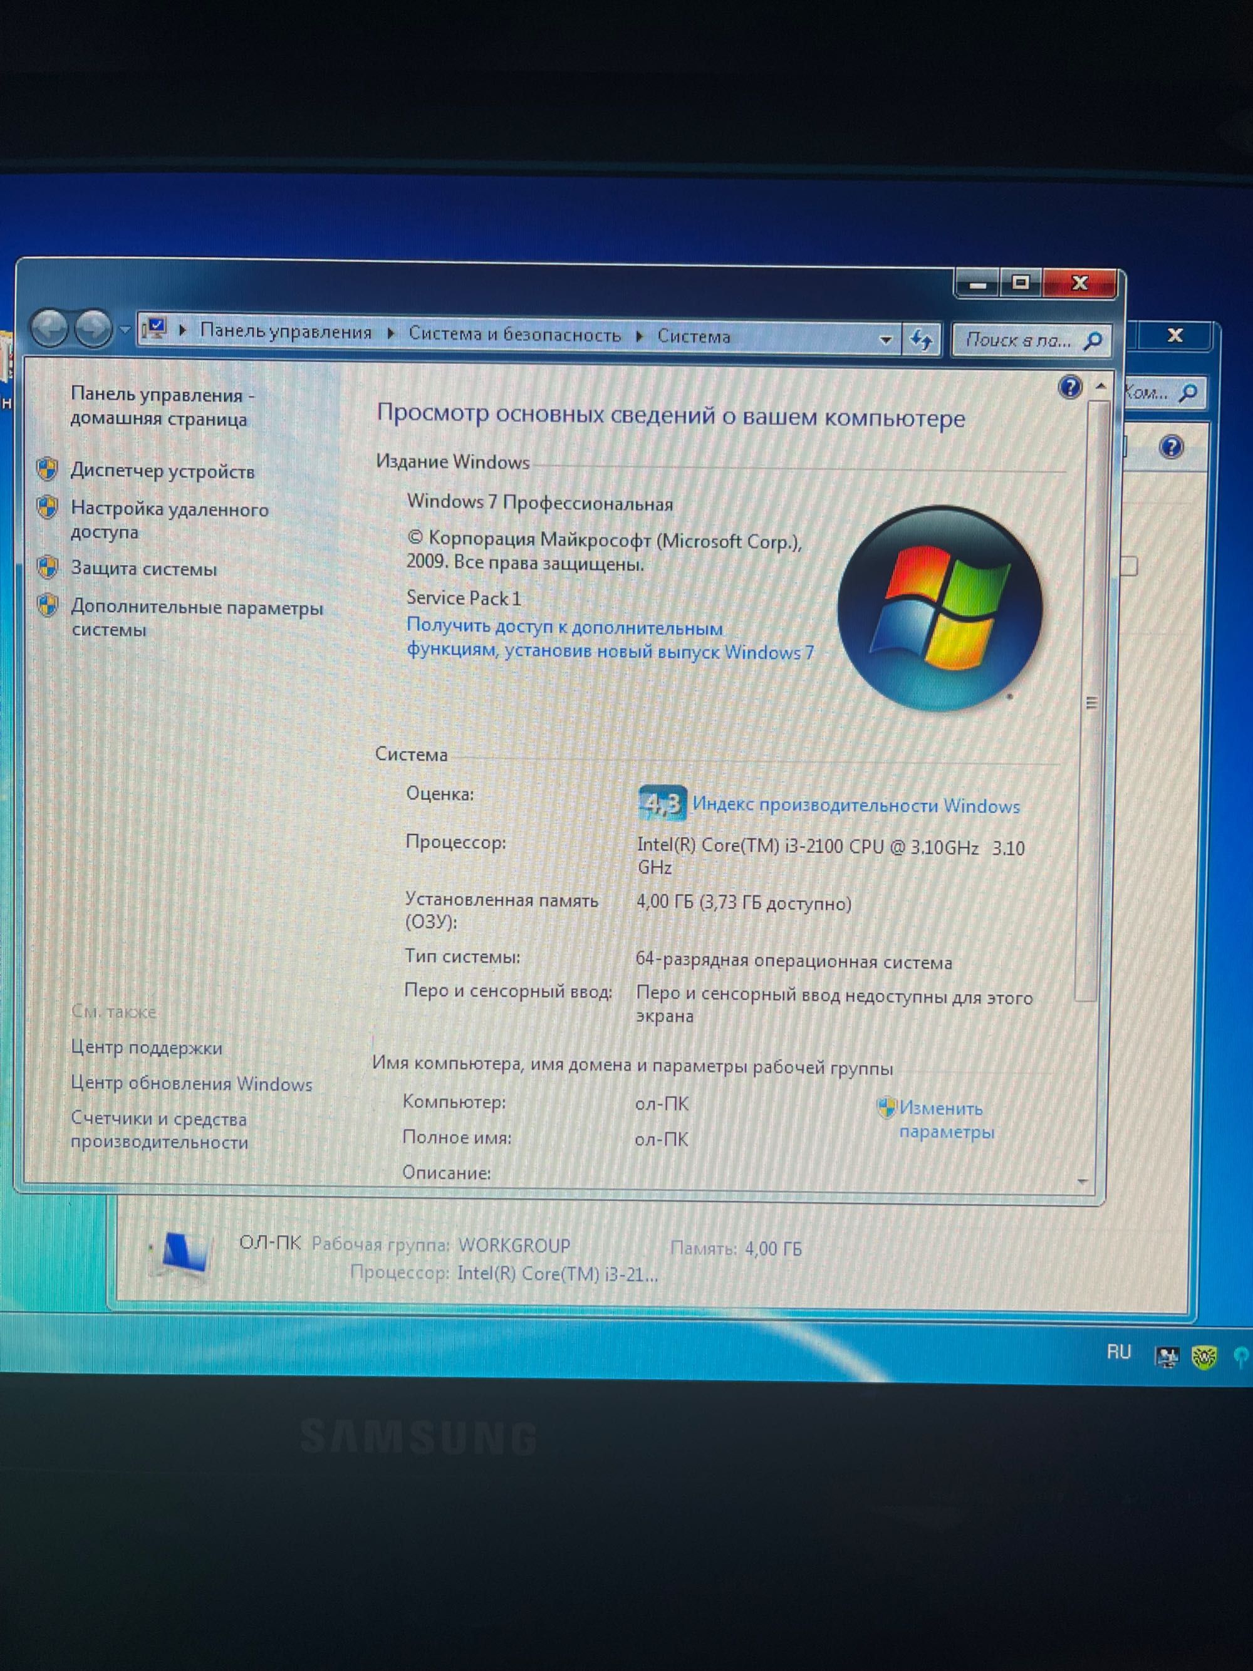
Task: Open 'Индекс производительности Windows' link
Action: pos(856,805)
